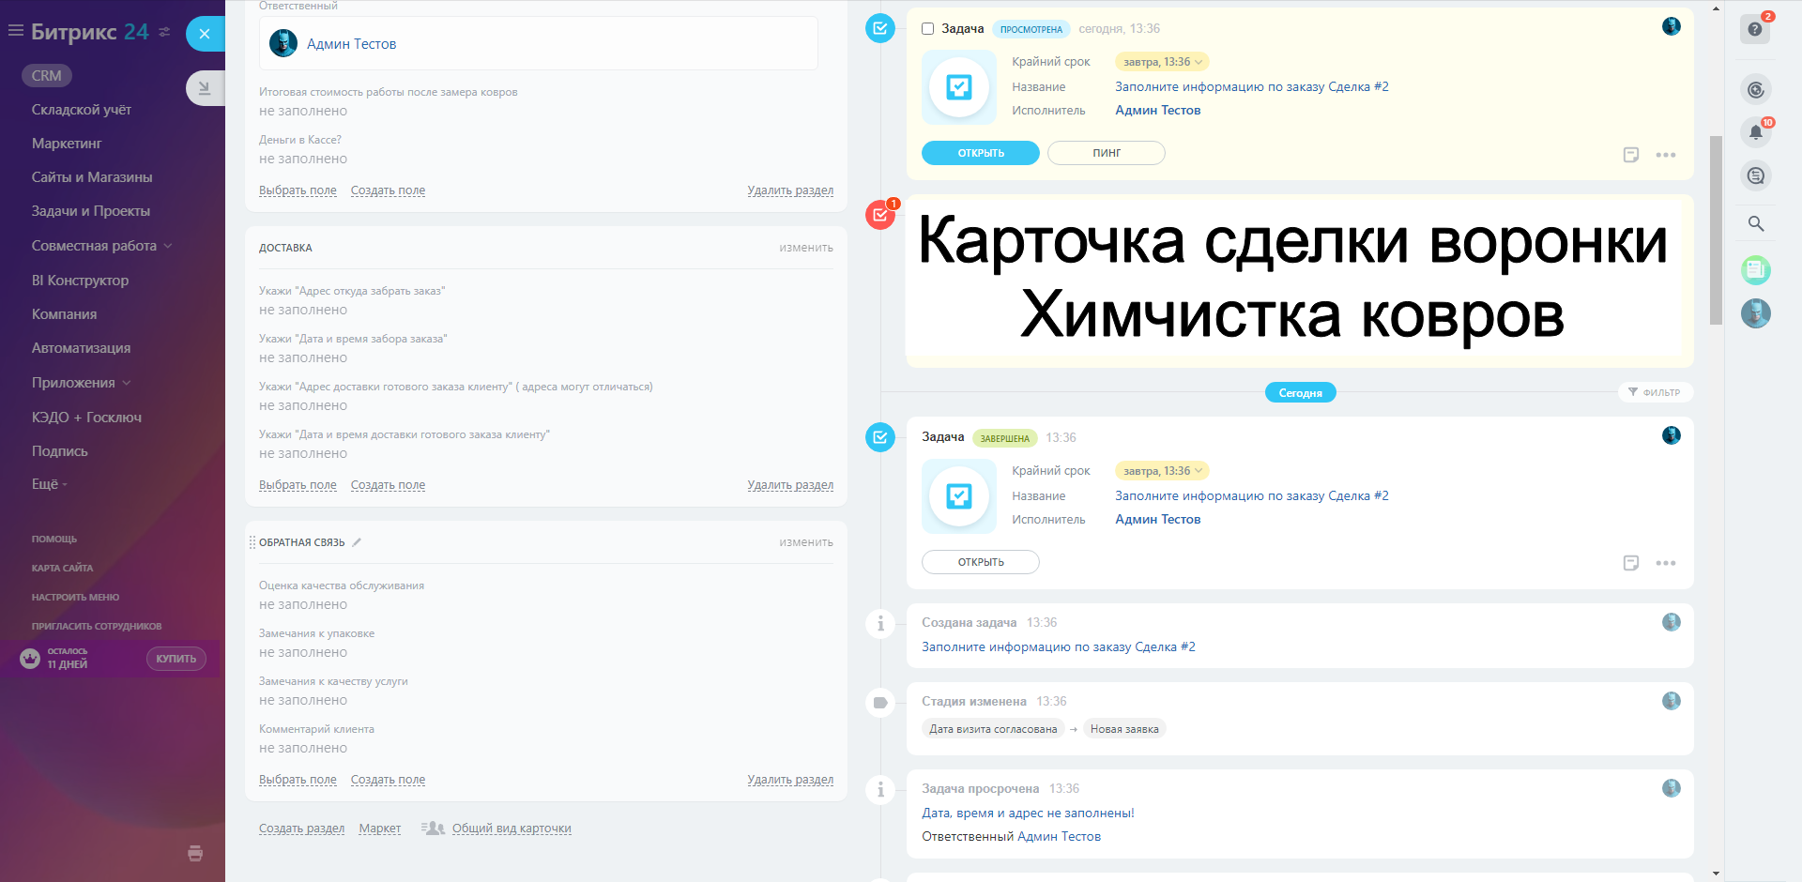Viewport: 1802px width, 882px height.
Task: Click the crown tariff icon
Action: point(30,659)
